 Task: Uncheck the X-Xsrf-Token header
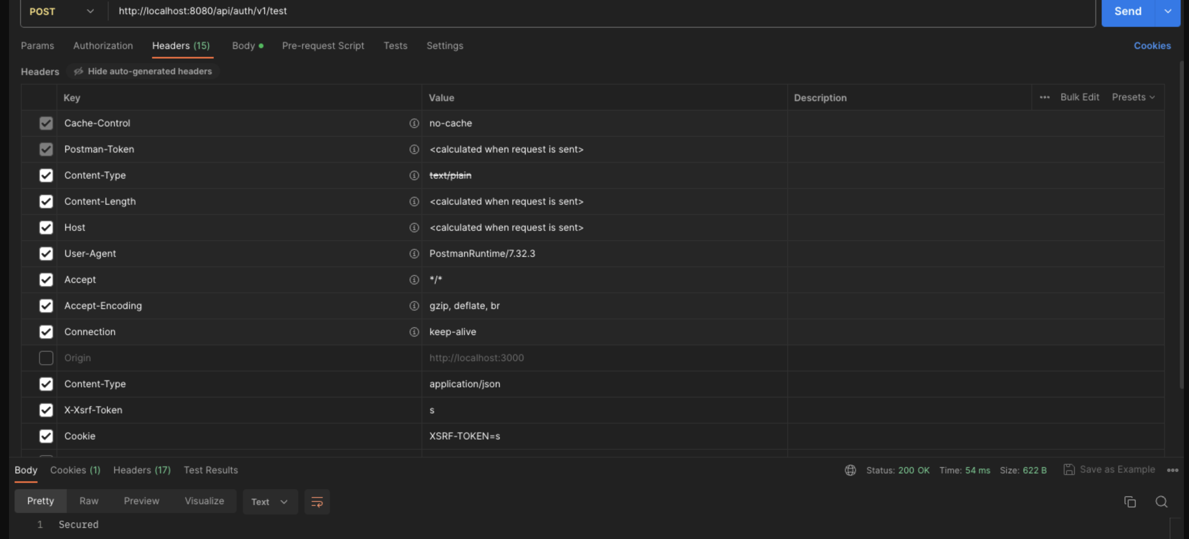(x=46, y=410)
